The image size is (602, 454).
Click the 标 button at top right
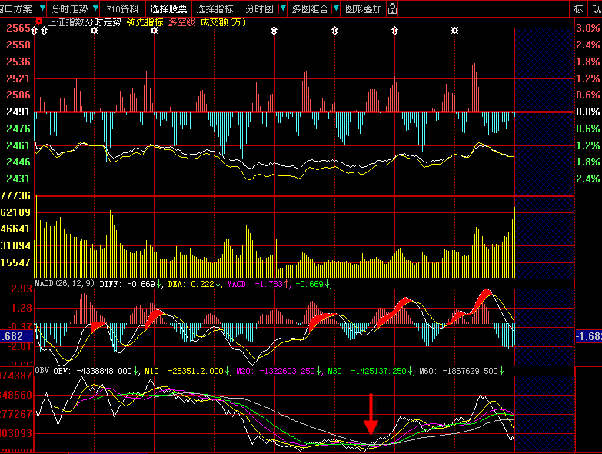[579, 8]
